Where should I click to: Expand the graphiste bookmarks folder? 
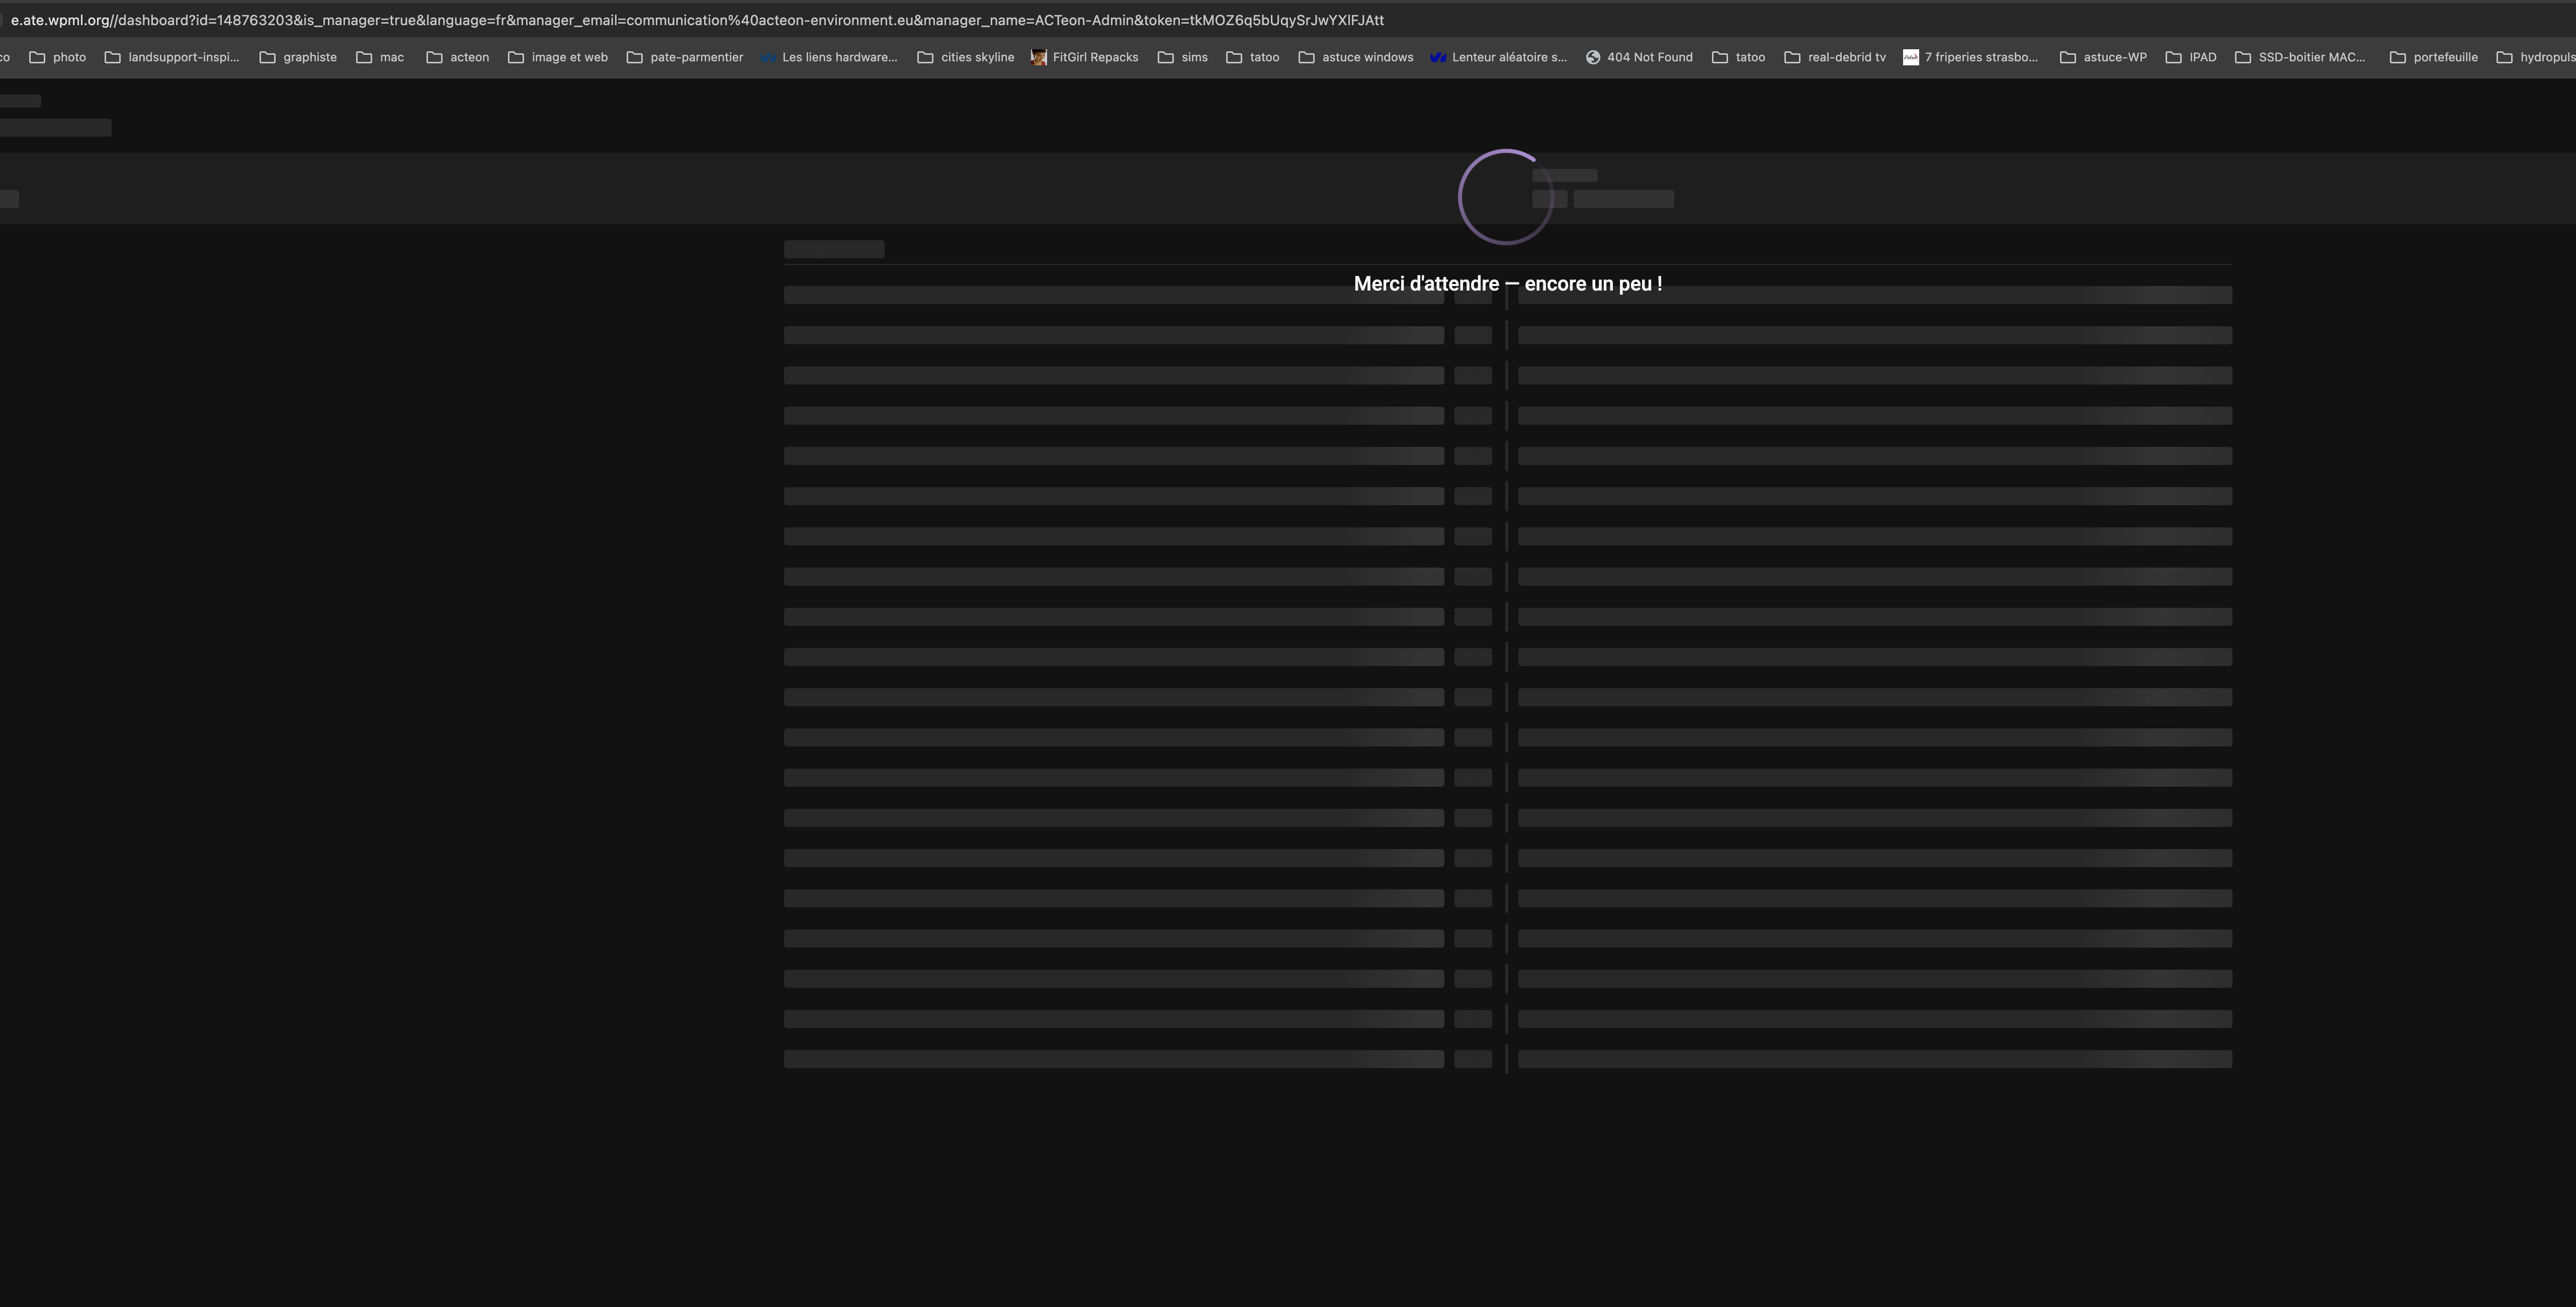point(309,57)
